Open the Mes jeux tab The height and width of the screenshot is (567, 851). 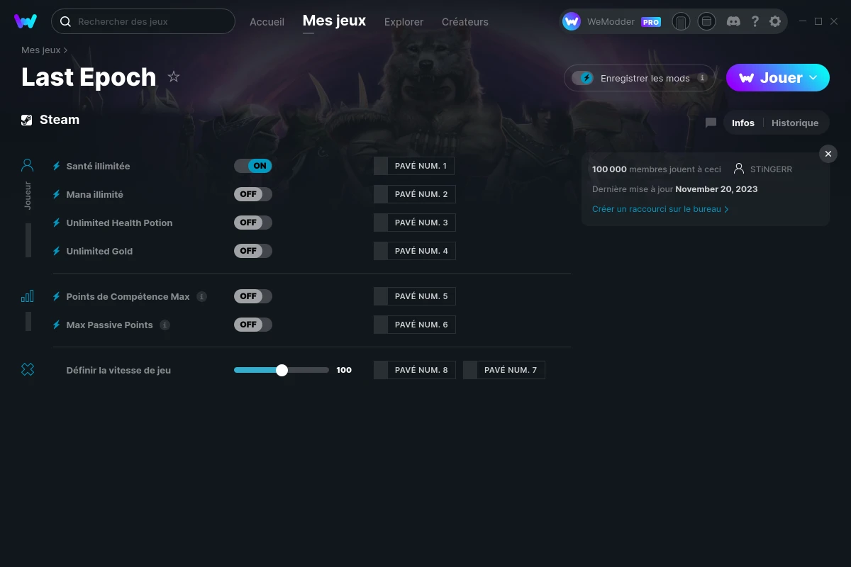pos(334,21)
